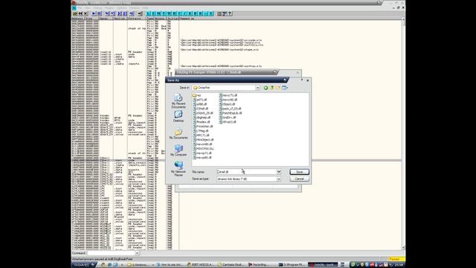The height and width of the screenshot is (268, 476).
Task: Open Executable modules with E button
Action: point(153,13)
